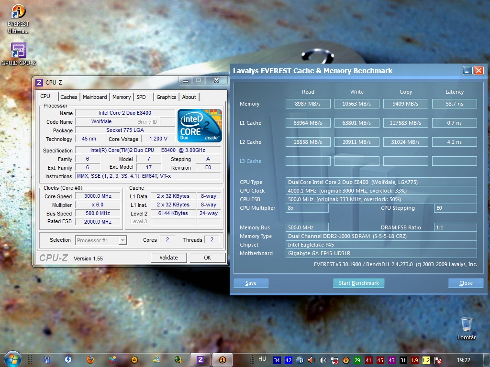Open the EVEREST Ultimate desktop shortcut

point(18,19)
